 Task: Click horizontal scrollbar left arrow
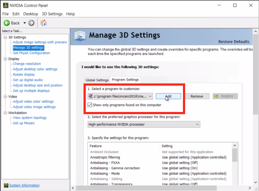(x=73, y=188)
